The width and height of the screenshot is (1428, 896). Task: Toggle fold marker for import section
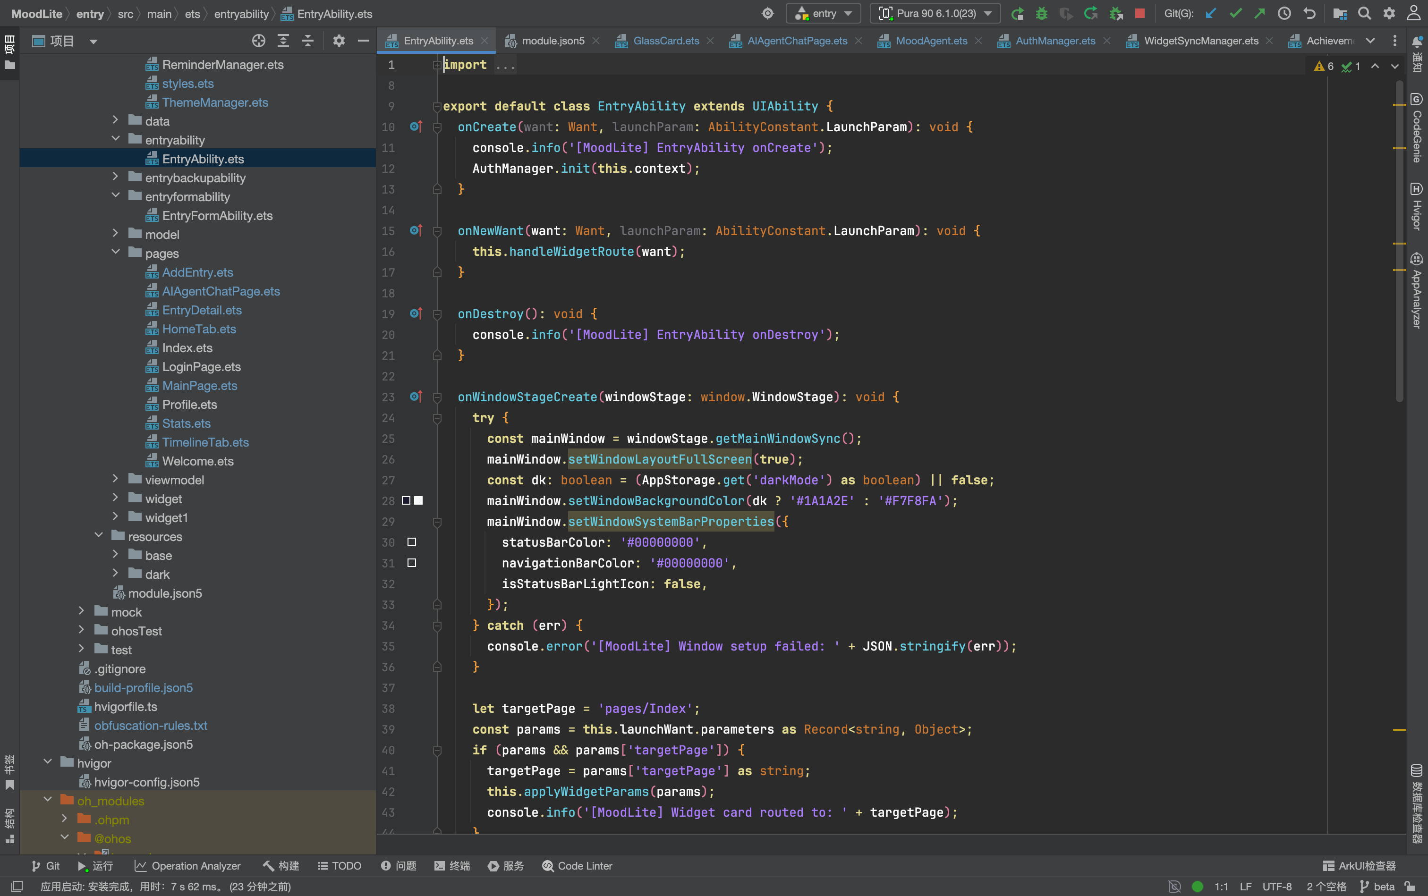(x=437, y=65)
